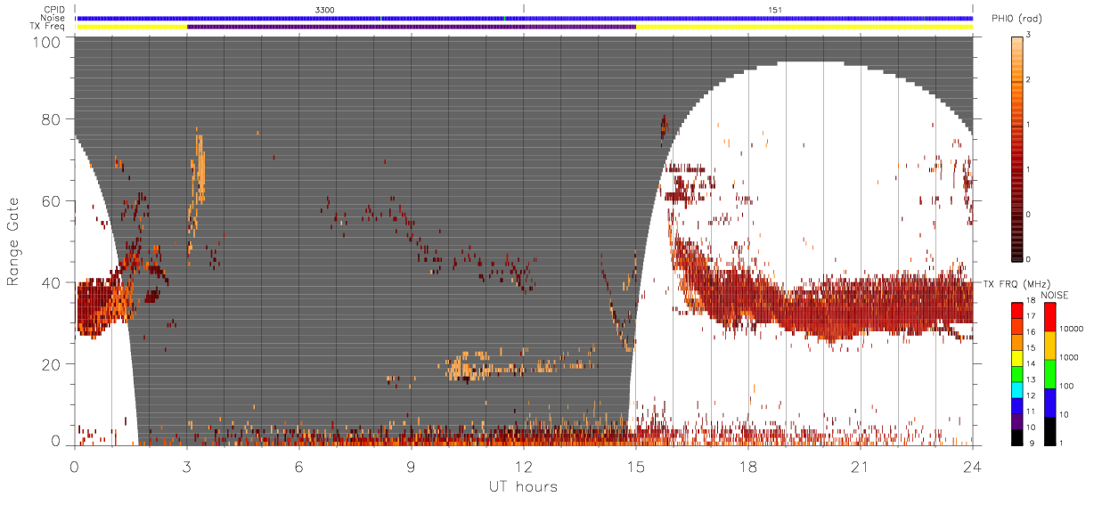
Task: Click the 3 tick on PHI0 colorbar
Action: point(1029,35)
